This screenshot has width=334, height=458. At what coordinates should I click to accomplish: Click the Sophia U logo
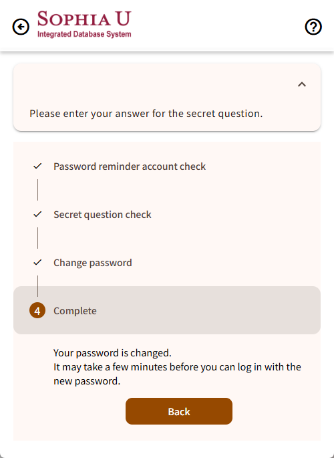pos(84,24)
